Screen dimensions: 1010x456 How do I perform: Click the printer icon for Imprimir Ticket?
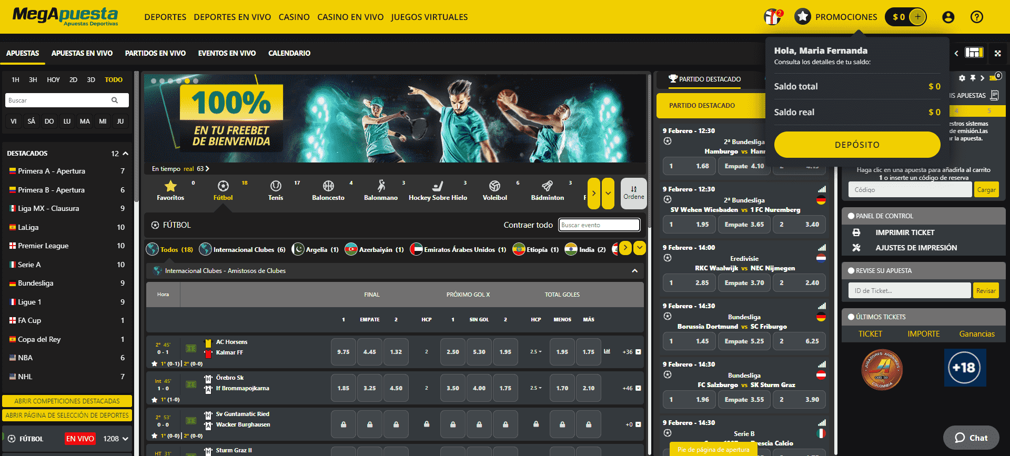pos(856,232)
